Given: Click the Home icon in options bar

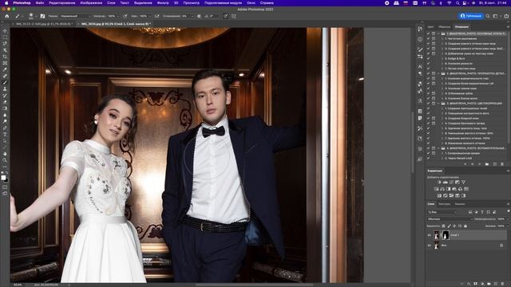Looking at the screenshot, I should (x=7, y=16).
